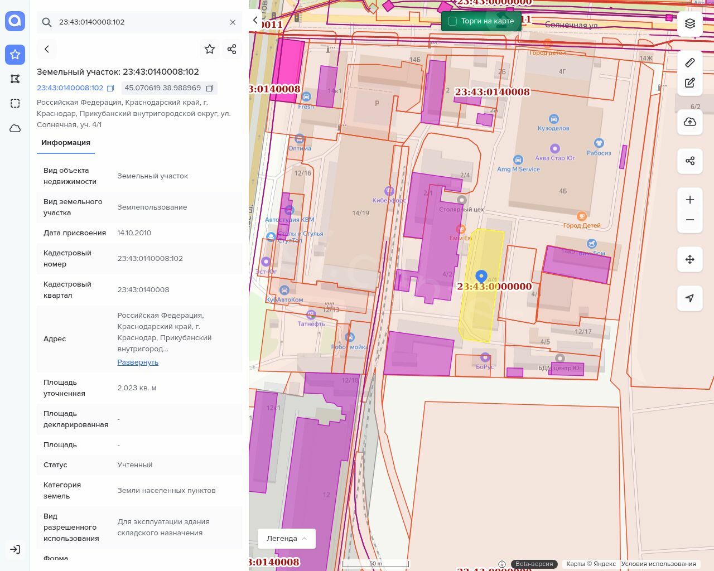Click the cloud upload icon

(x=690, y=122)
